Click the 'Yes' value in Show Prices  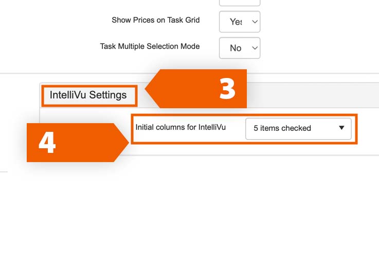pyautogui.click(x=235, y=22)
